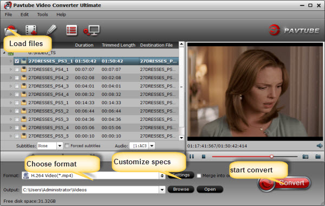Open the Format dropdown list
The height and width of the screenshot is (206, 325).
(162, 176)
